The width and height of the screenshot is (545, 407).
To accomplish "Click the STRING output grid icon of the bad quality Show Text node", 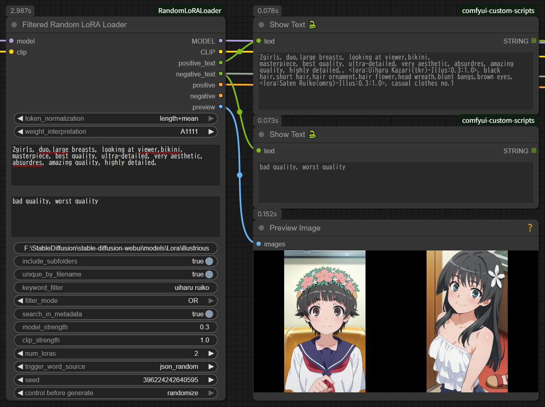I will point(534,150).
